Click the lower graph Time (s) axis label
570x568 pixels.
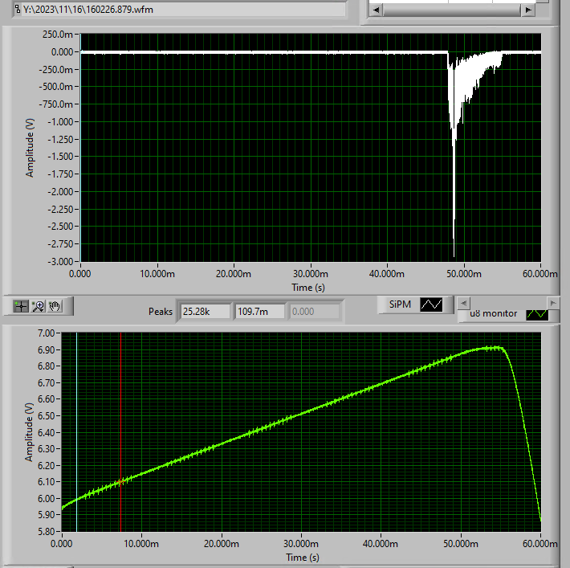(303, 558)
